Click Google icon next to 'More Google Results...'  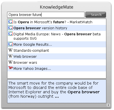tap(10, 44)
